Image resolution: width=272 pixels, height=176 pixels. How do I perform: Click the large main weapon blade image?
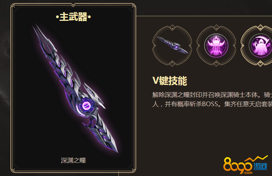tap(75, 88)
